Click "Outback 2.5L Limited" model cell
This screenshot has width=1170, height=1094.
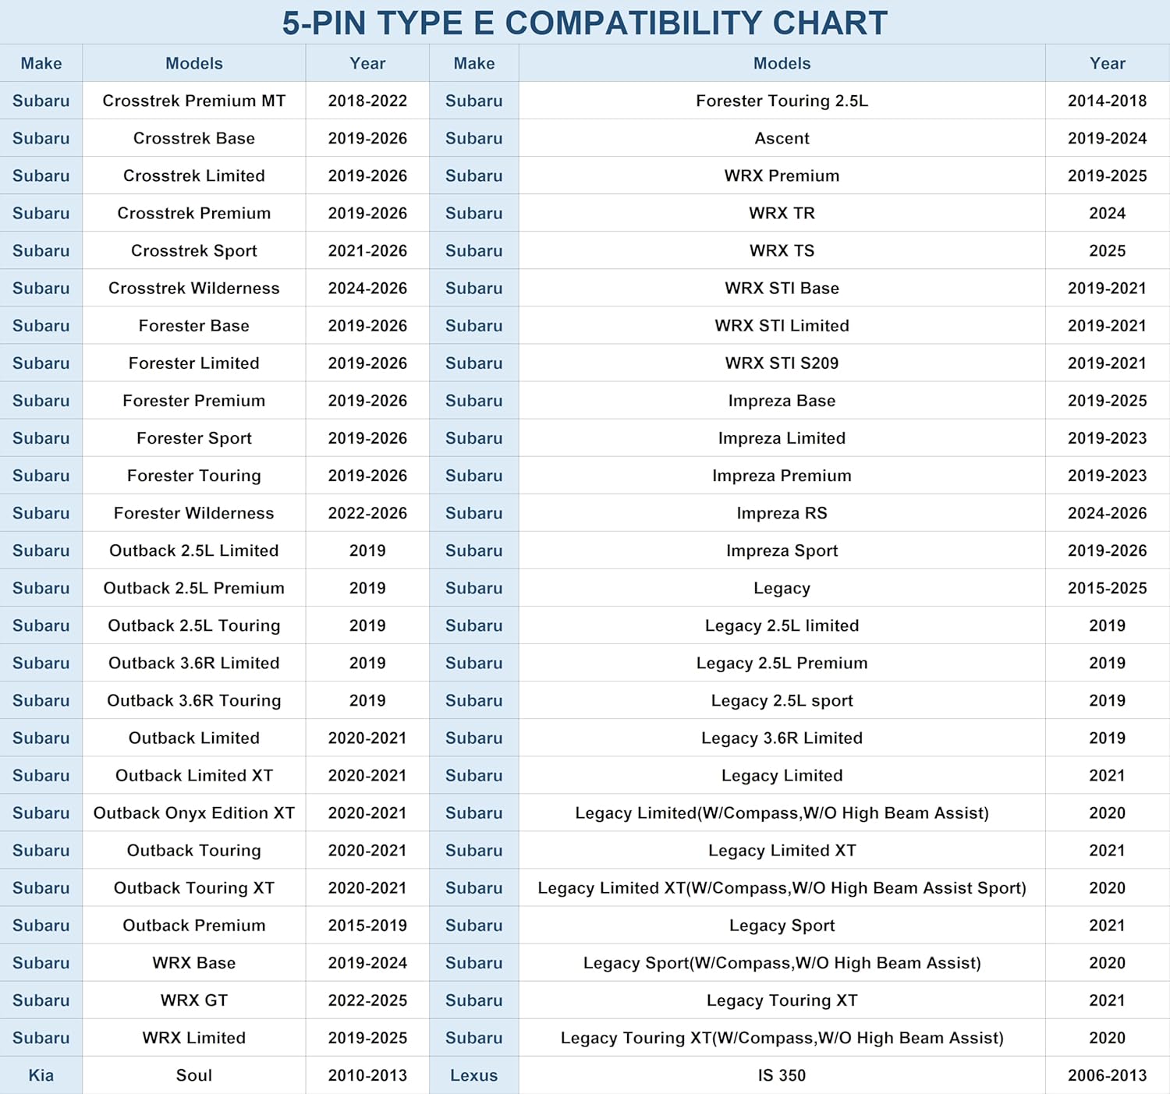point(194,551)
